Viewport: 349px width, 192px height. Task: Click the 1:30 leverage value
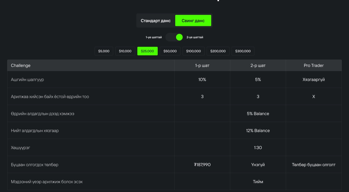(258, 148)
